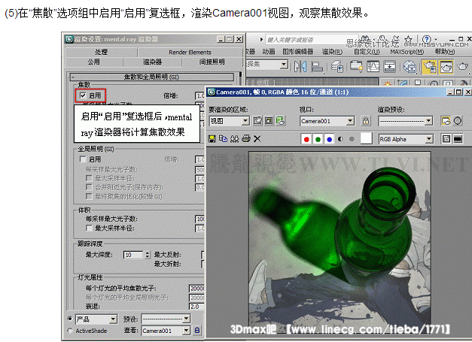The height and width of the screenshot is (342, 472).
Task: Save the rendered image
Action: point(212,139)
